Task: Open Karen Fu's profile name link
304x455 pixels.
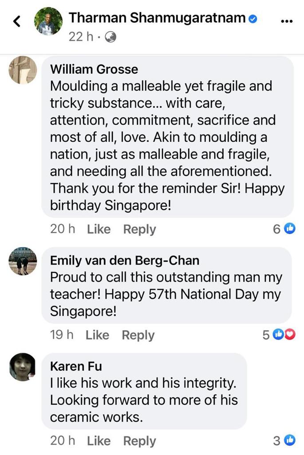Action: coord(76,366)
